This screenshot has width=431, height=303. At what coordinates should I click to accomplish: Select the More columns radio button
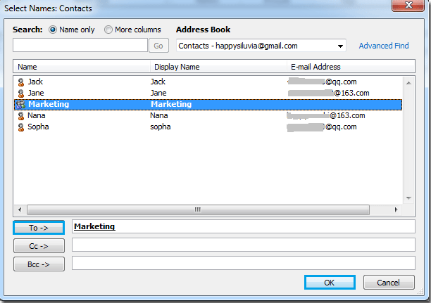click(108, 30)
